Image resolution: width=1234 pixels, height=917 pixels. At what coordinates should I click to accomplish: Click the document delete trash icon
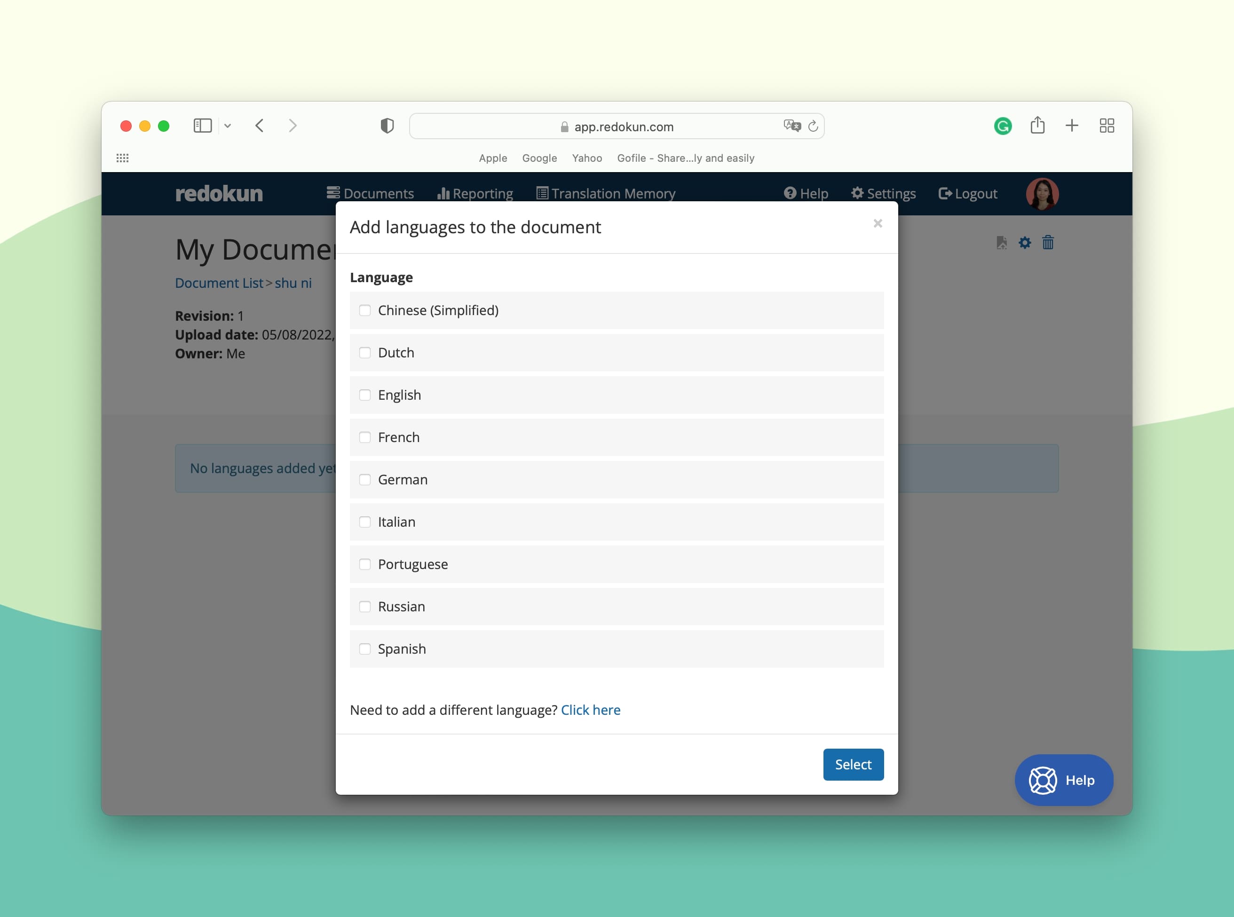coord(1048,243)
